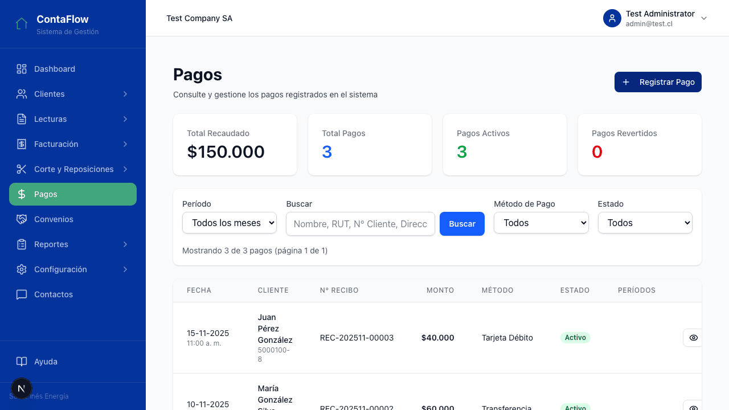Open the Ayuda help page
Image resolution: width=729 pixels, height=410 pixels.
coord(73,362)
